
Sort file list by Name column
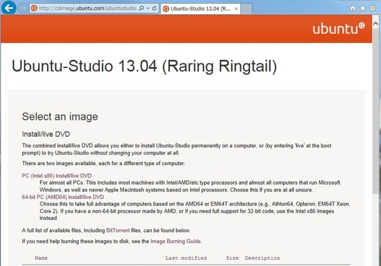pyautogui.click(x=41, y=258)
